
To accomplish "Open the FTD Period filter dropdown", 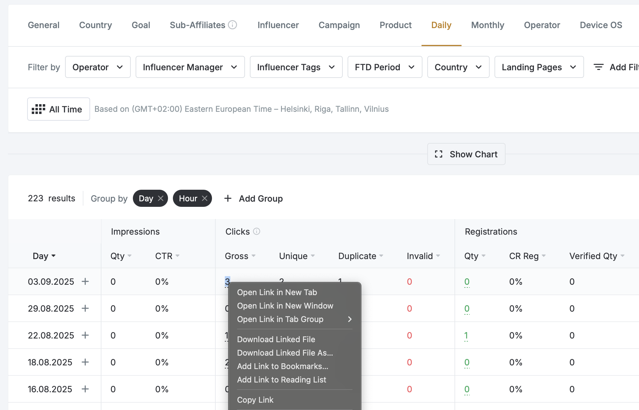I will tap(385, 67).
